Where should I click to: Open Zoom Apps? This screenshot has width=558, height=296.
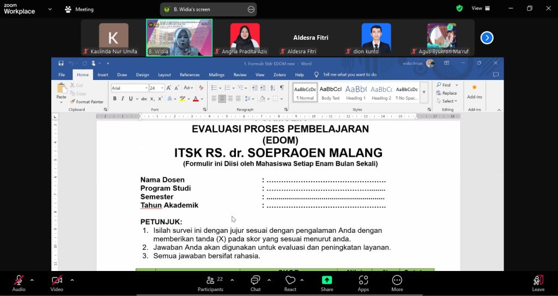tap(363, 284)
